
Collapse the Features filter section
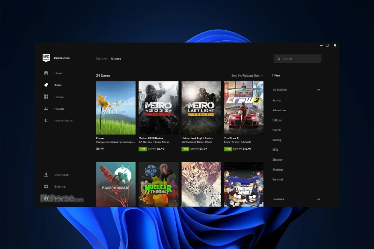pos(319,199)
